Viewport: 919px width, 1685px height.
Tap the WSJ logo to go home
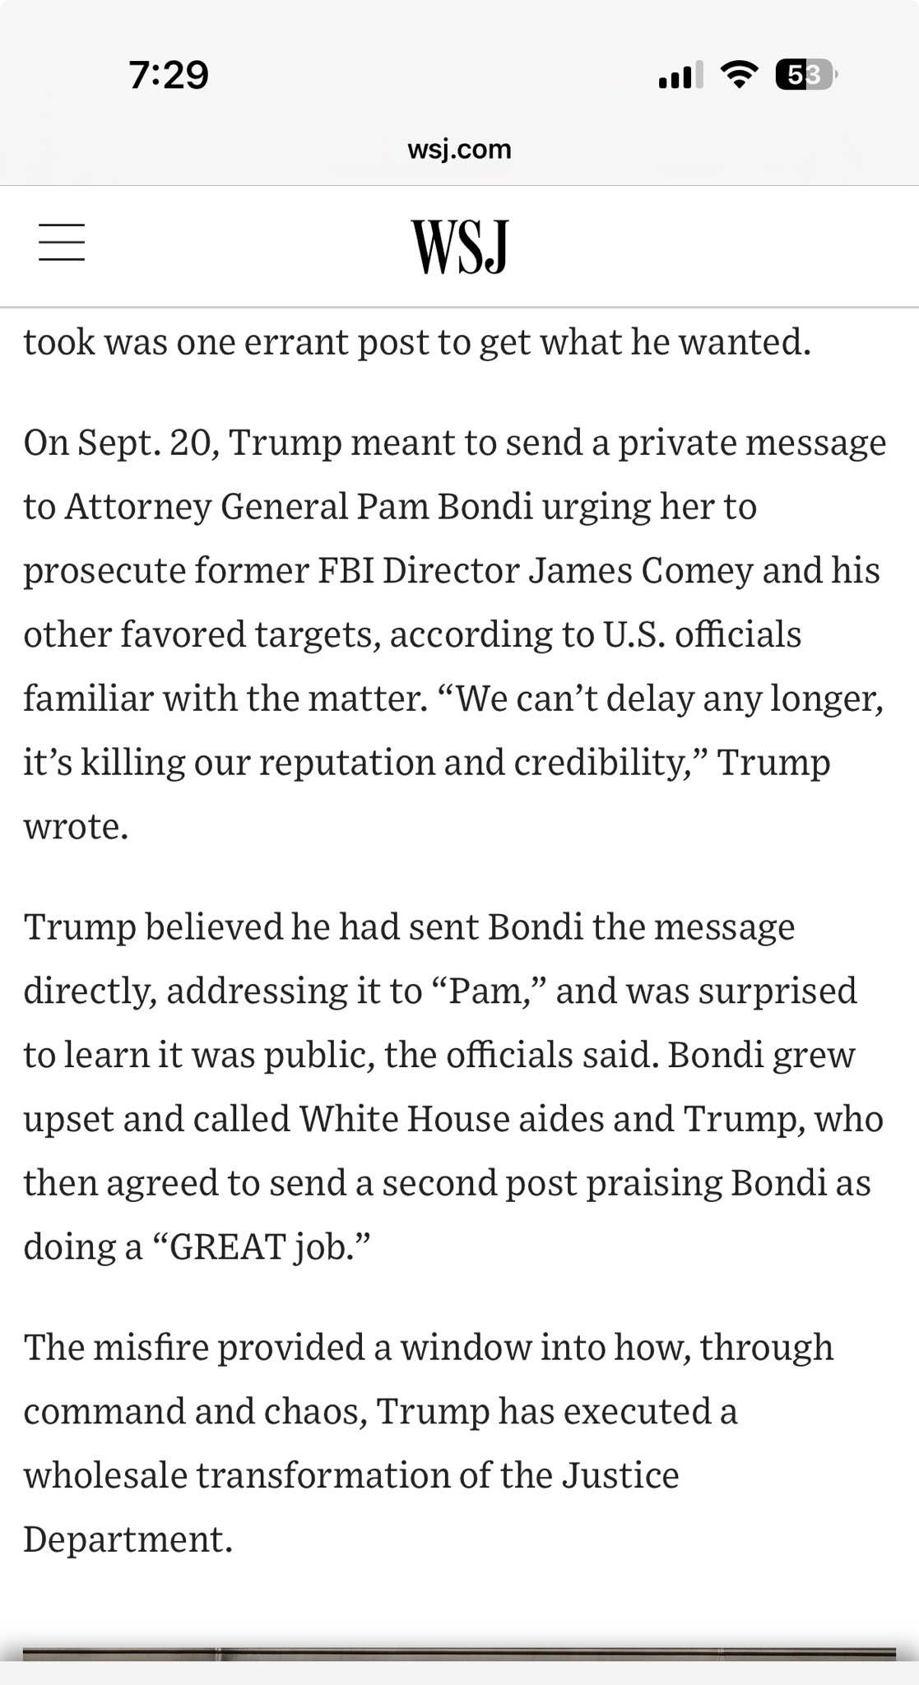click(459, 246)
